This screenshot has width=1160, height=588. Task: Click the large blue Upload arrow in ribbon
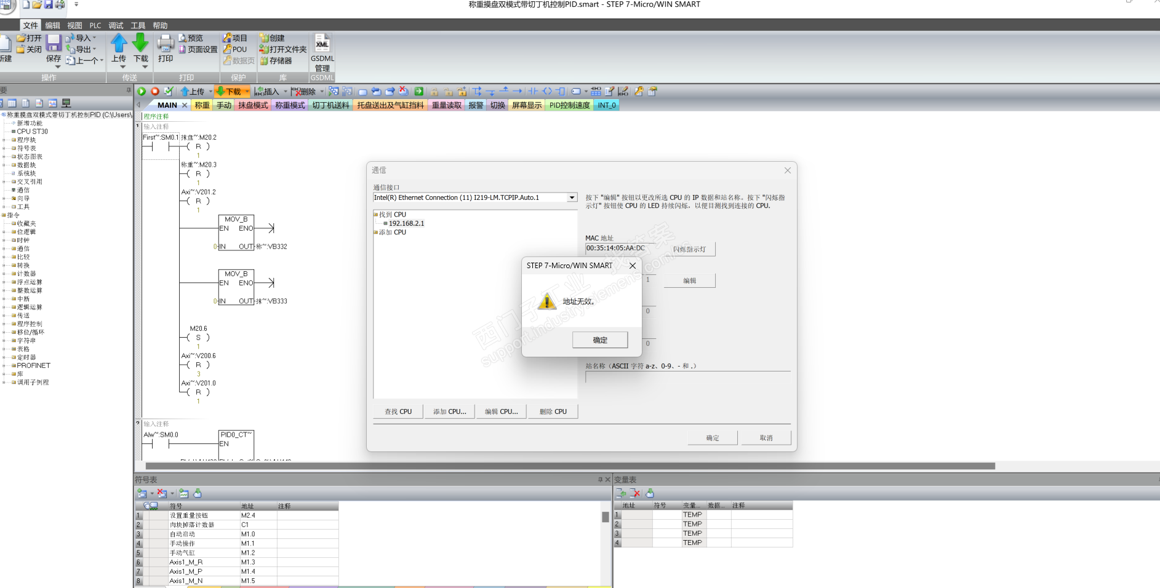(119, 43)
